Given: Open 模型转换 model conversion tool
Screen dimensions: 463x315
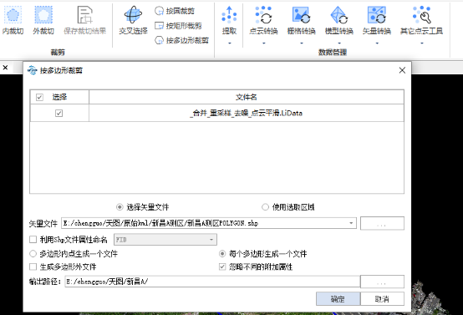Looking at the screenshot, I should click(339, 20).
